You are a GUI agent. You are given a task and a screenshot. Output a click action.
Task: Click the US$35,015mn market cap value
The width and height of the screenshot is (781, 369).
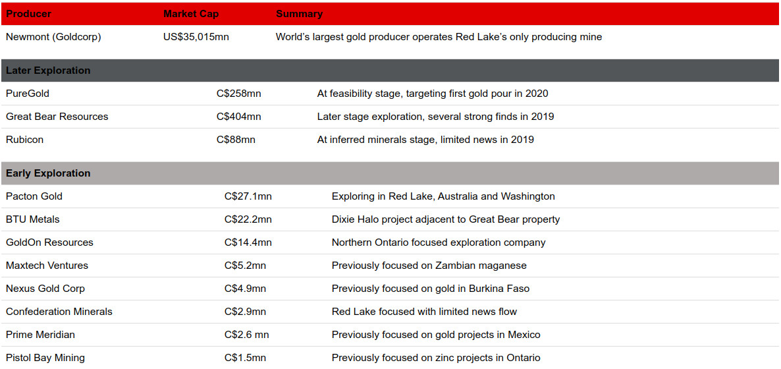pos(196,37)
